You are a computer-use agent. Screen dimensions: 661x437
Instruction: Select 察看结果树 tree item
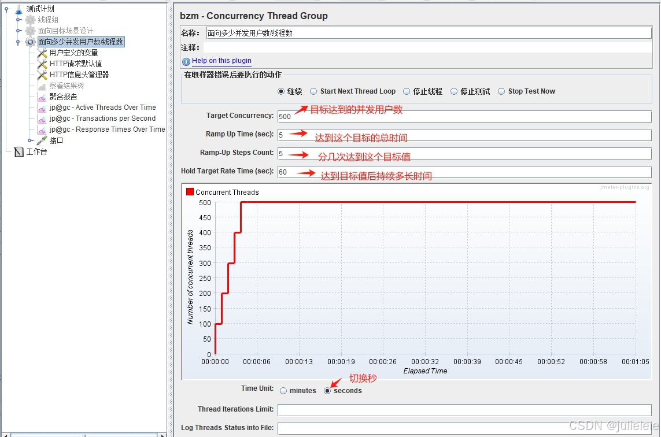[x=67, y=86]
